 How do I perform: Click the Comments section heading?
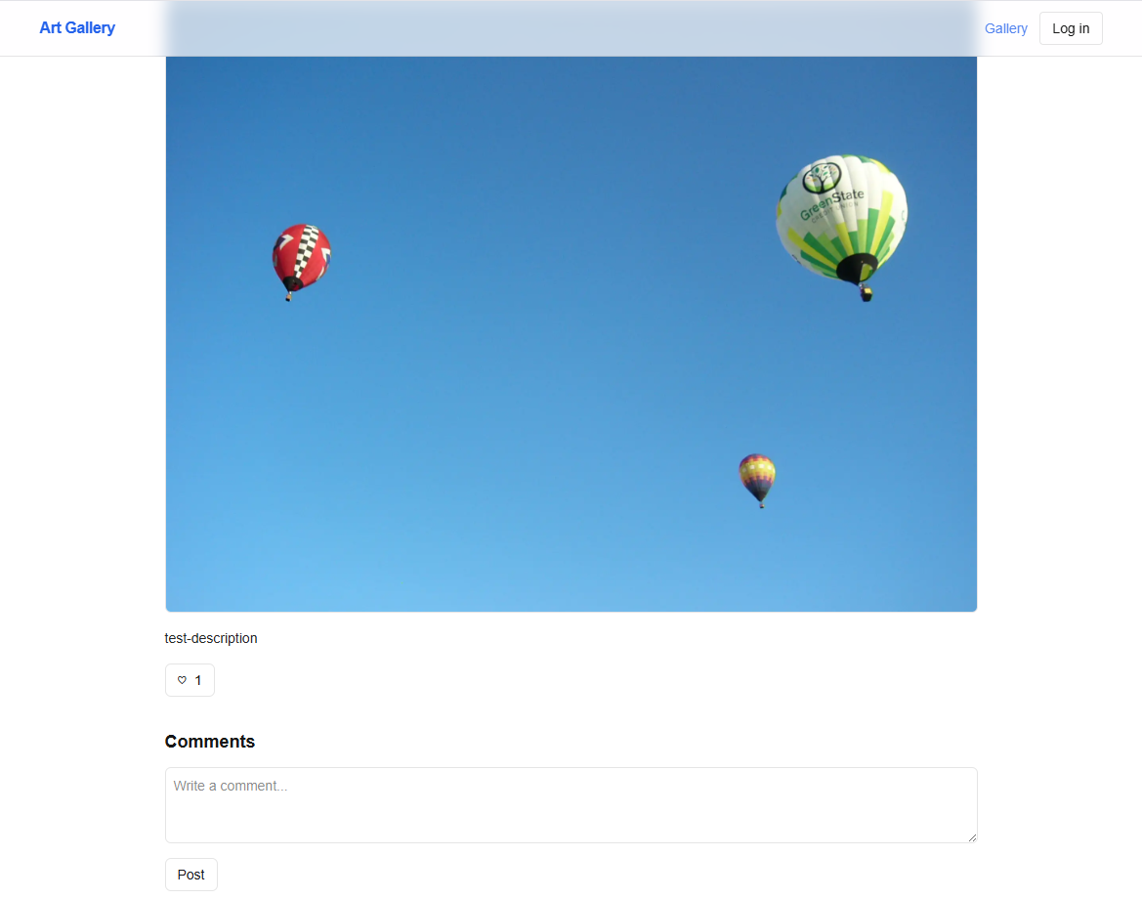click(210, 742)
